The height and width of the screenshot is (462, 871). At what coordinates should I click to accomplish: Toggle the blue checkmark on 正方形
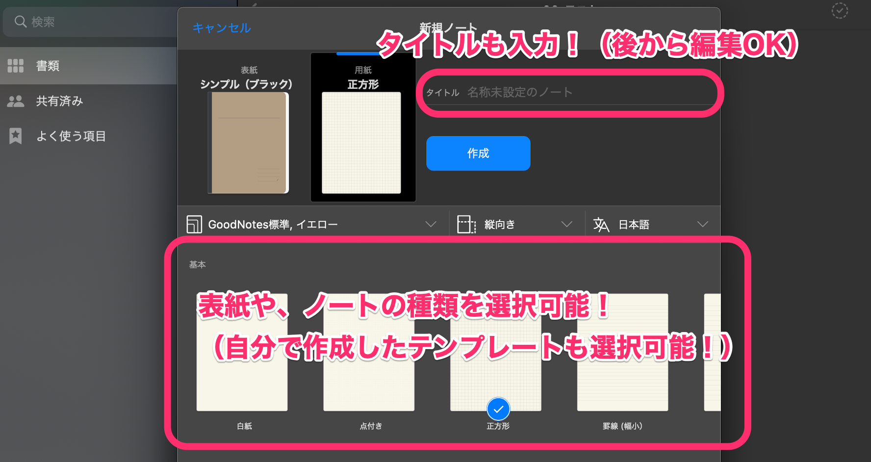[498, 409]
